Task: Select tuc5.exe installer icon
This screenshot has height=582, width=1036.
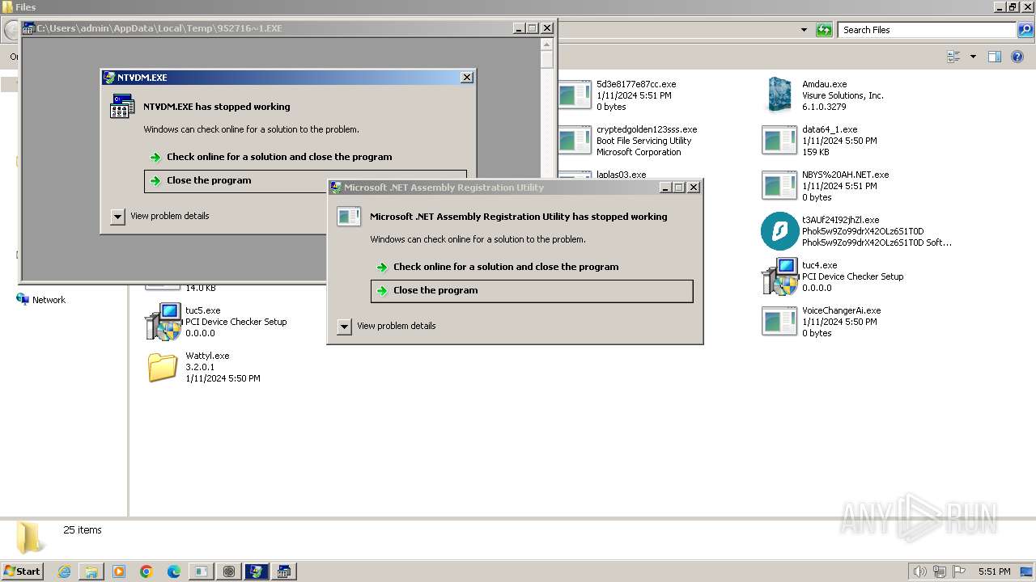Action: (x=163, y=322)
